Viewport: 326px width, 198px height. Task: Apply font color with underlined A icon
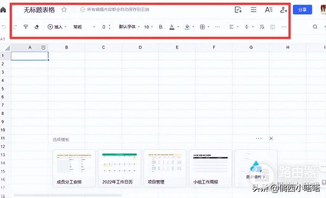[172, 27]
